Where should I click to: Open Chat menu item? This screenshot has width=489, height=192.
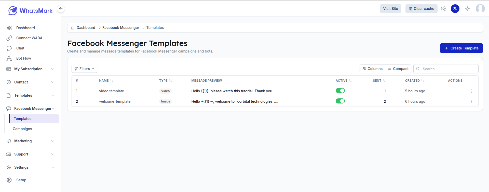(20, 48)
